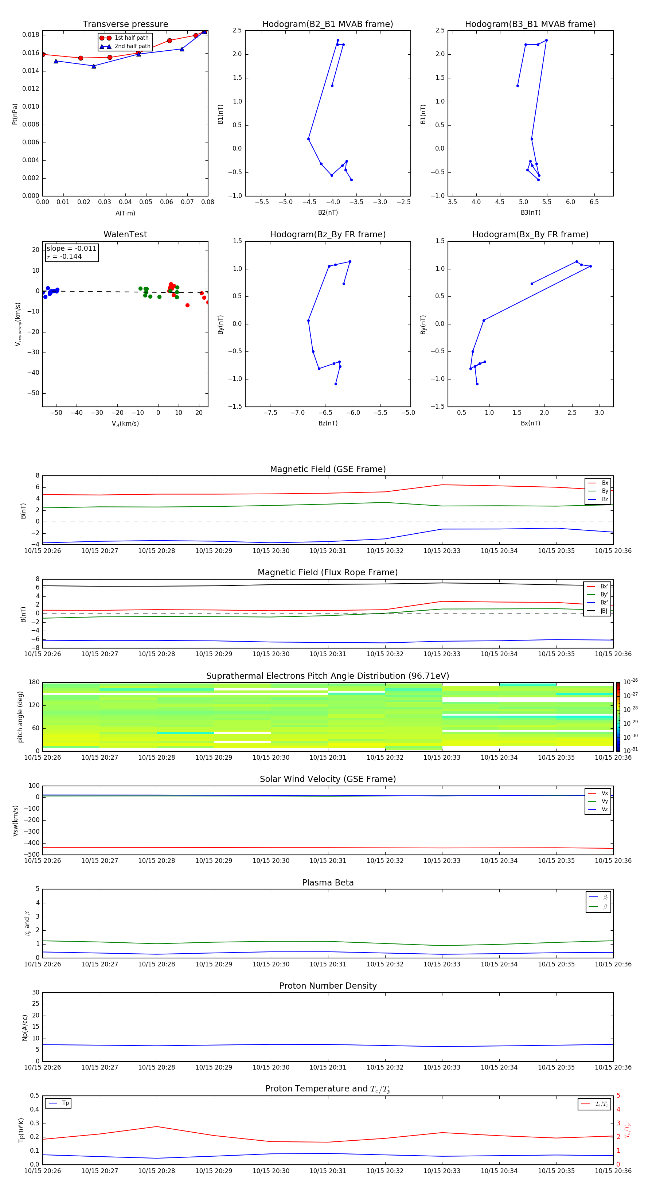Screen dimensions: 656x1203
Task: Click the pitch angle colorbar scale
Action: [618, 716]
